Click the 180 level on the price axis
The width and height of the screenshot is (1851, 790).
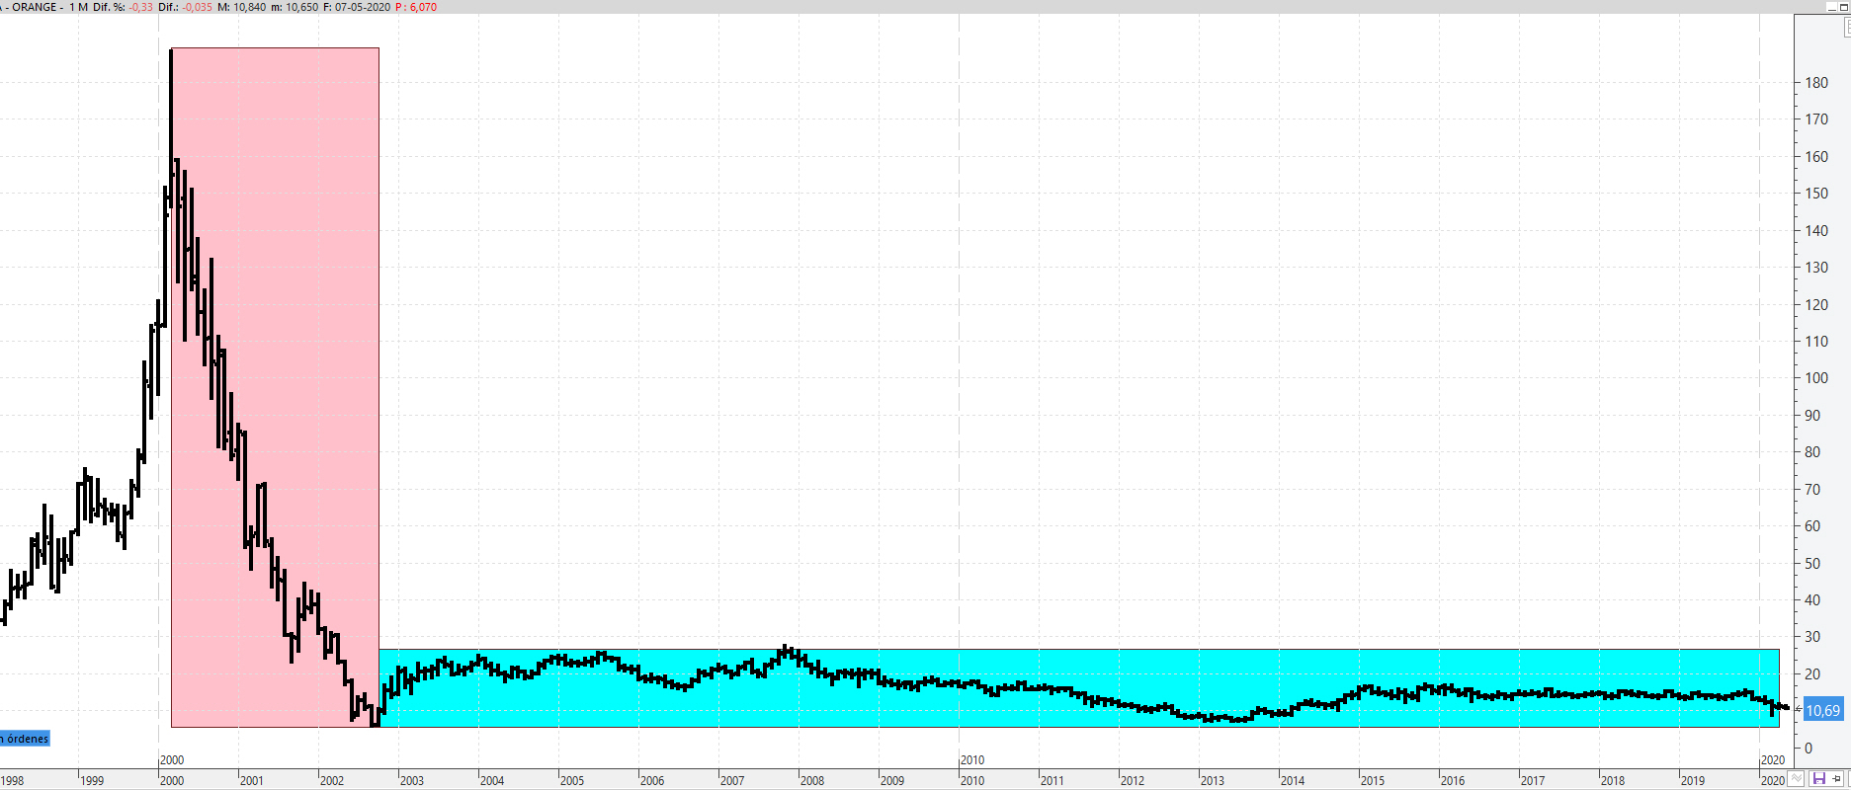[x=1816, y=83]
